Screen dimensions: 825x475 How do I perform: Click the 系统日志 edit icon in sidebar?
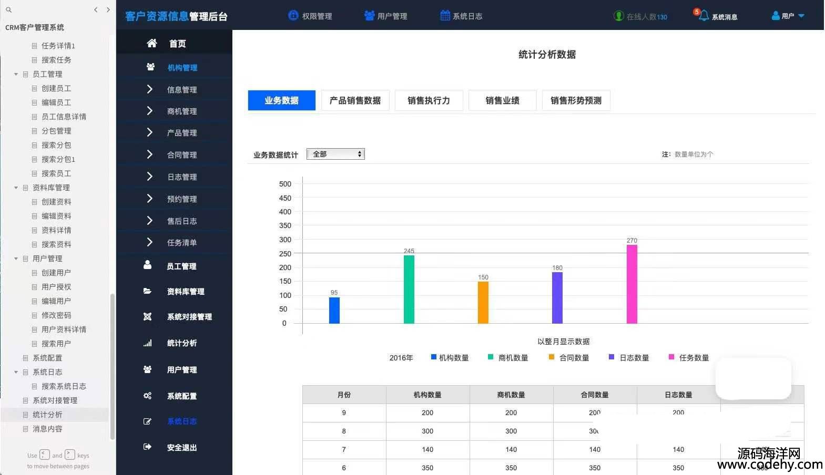click(x=147, y=421)
